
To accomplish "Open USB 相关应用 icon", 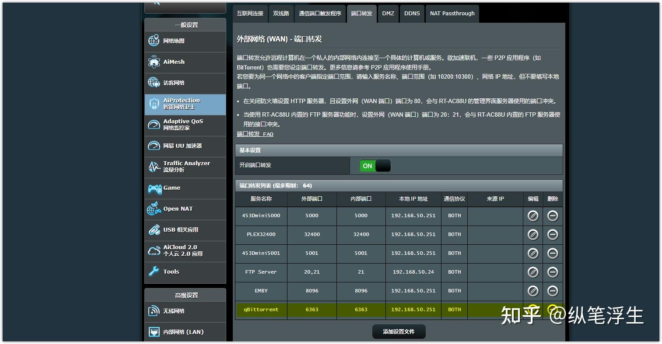I will pos(154,229).
